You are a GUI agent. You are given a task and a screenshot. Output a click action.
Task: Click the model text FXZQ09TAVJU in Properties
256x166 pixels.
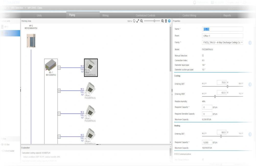coord(207,49)
